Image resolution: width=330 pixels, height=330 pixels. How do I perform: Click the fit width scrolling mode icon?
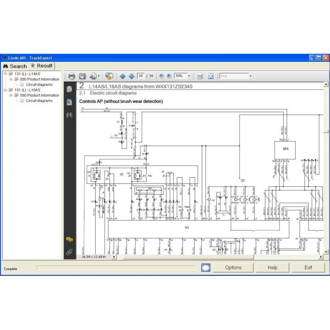[x=200, y=76]
